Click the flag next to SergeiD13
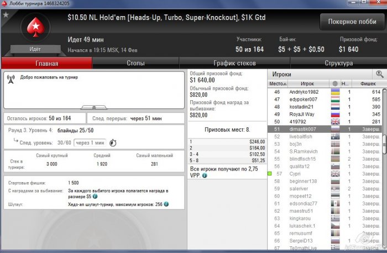 pyautogui.click(x=335, y=240)
